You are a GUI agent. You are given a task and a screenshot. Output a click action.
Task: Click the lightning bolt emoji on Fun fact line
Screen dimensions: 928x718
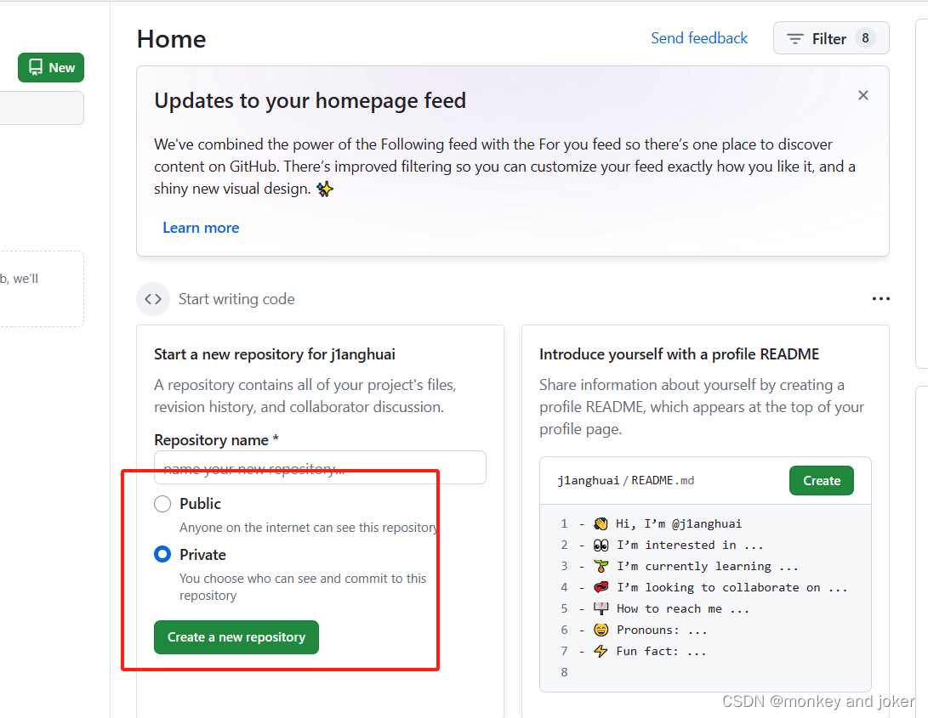point(601,651)
